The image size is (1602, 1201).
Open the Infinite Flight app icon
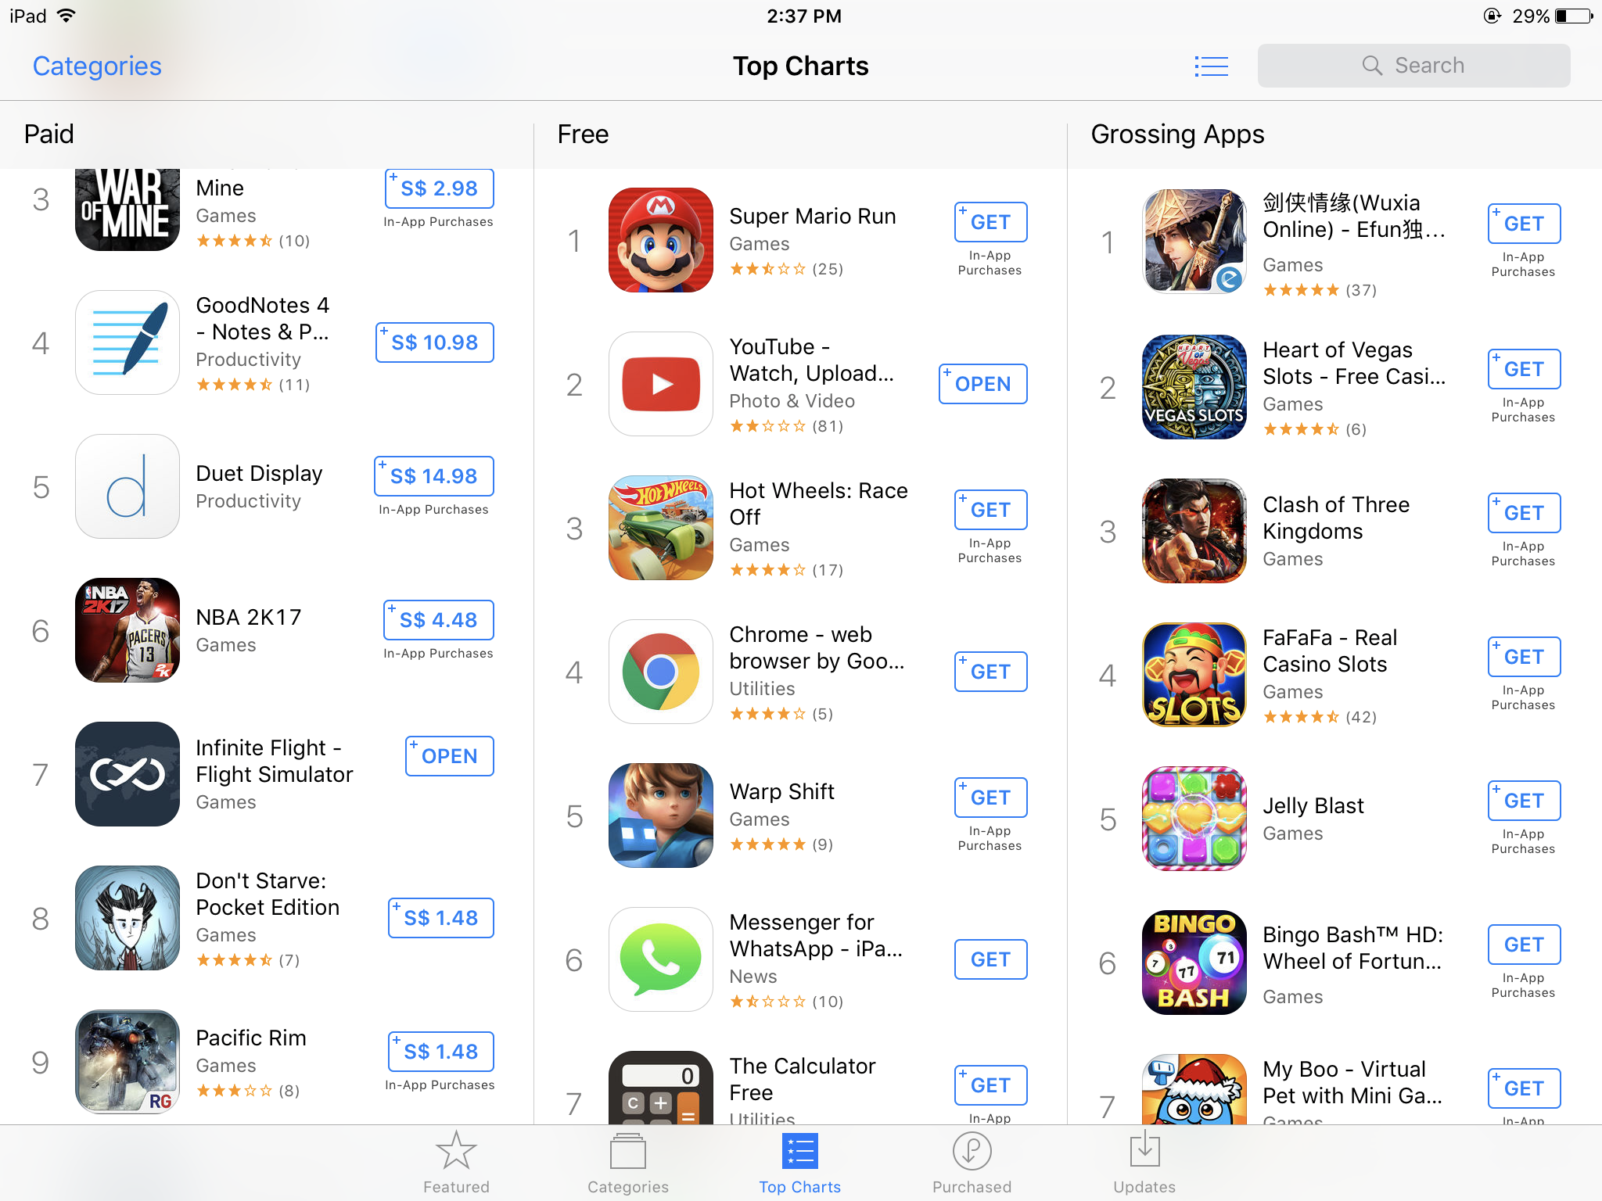(128, 774)
